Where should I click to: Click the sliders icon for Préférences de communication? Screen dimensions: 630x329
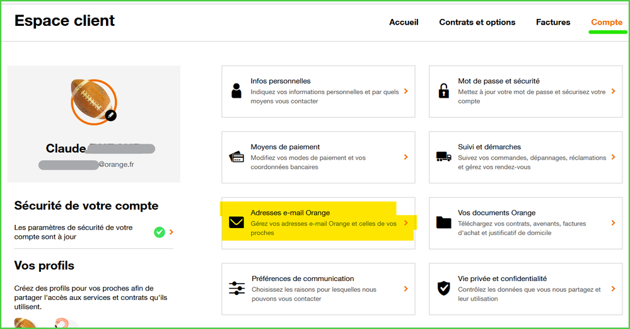click(236, 289)
